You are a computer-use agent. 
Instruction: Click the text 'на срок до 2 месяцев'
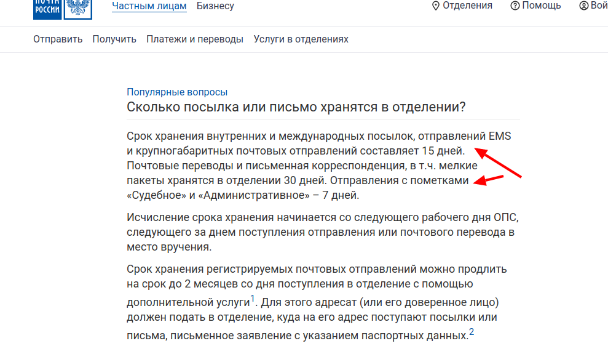pos(182,284)
